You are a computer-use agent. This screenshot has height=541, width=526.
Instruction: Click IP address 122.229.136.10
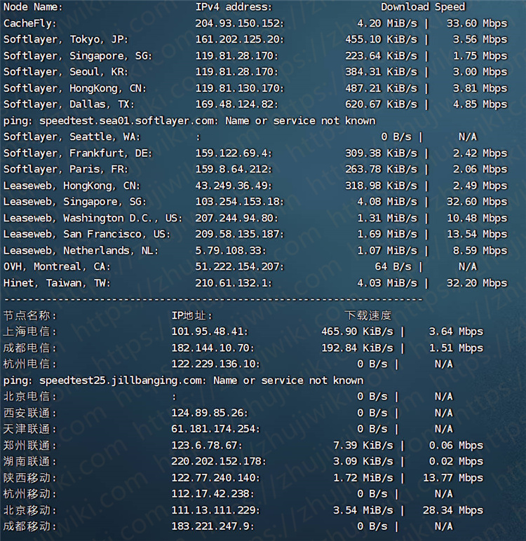click(x=215, y=364)
